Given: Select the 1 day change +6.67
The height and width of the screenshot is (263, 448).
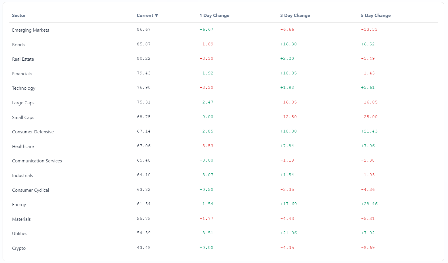Looking at the screenshot, I should click(x=206, y=29).
